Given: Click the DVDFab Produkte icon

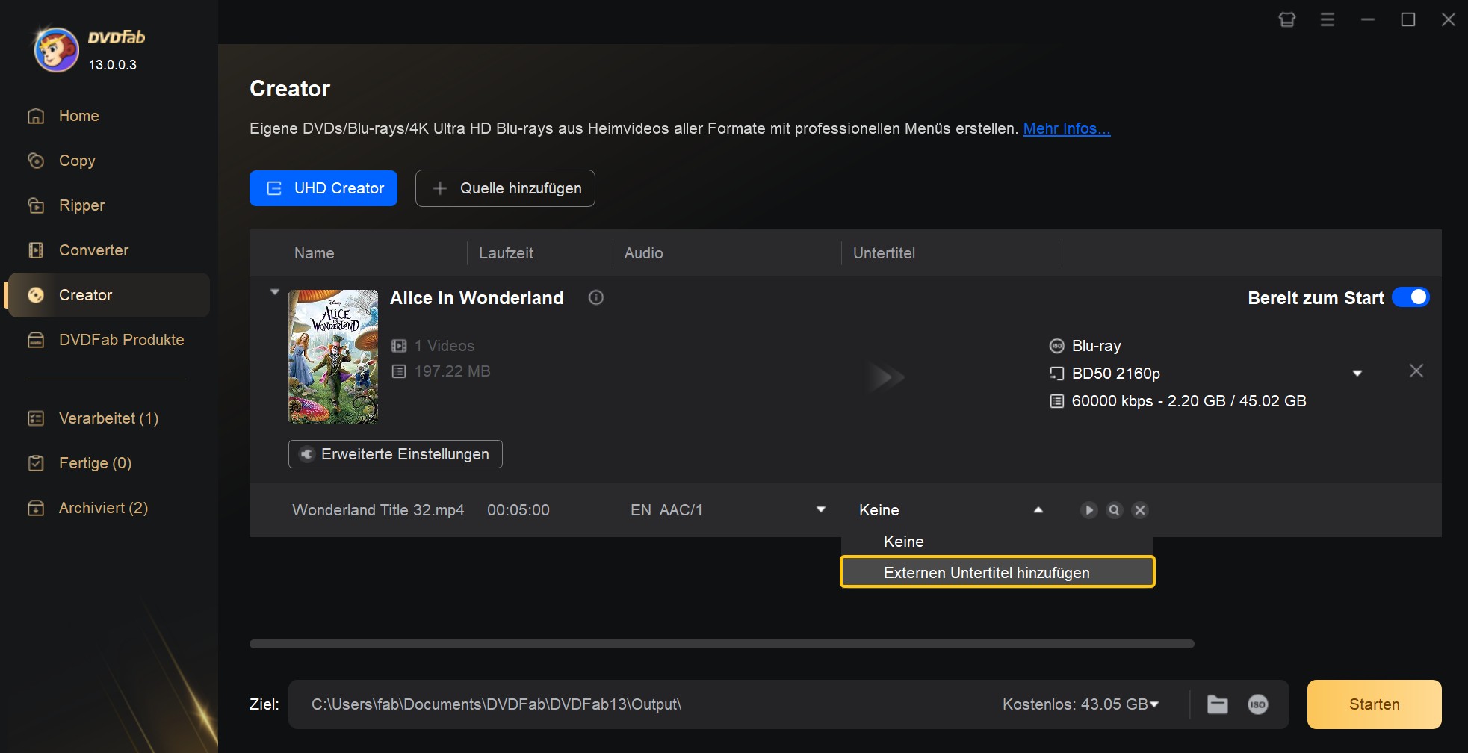Looking at the screenshot, I should click(36, 340).
